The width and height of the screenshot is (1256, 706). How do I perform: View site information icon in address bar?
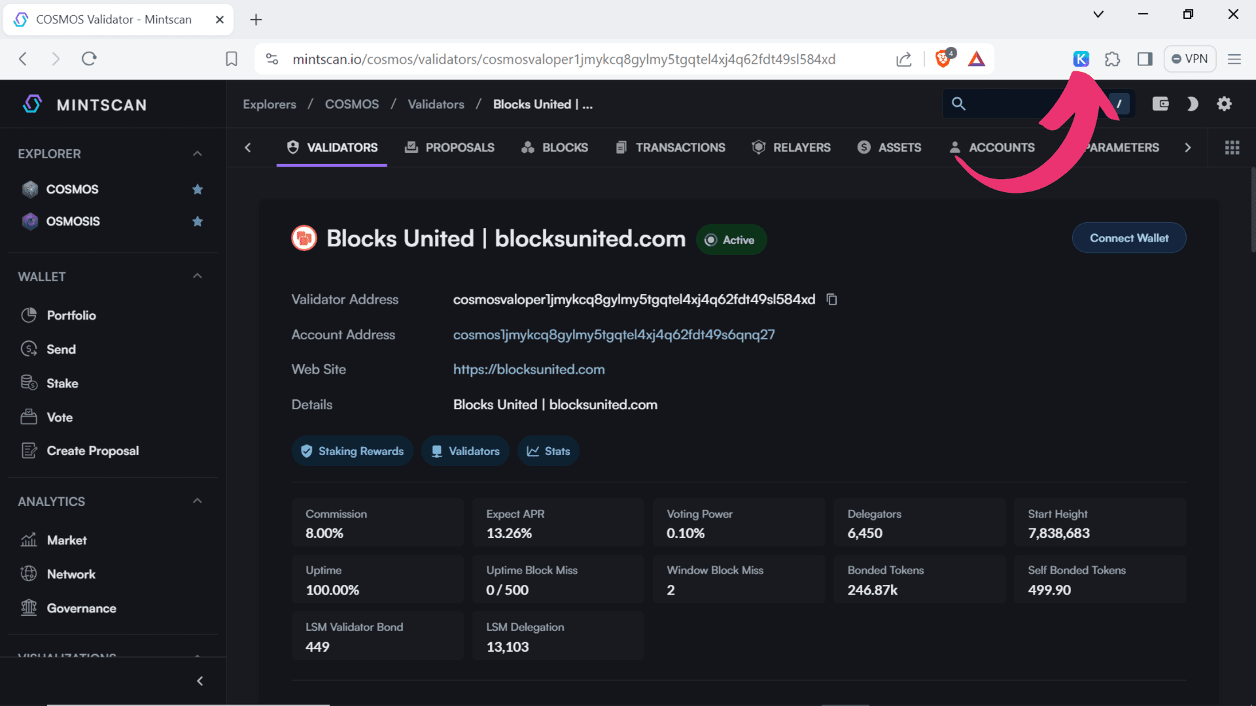point(272,59)
